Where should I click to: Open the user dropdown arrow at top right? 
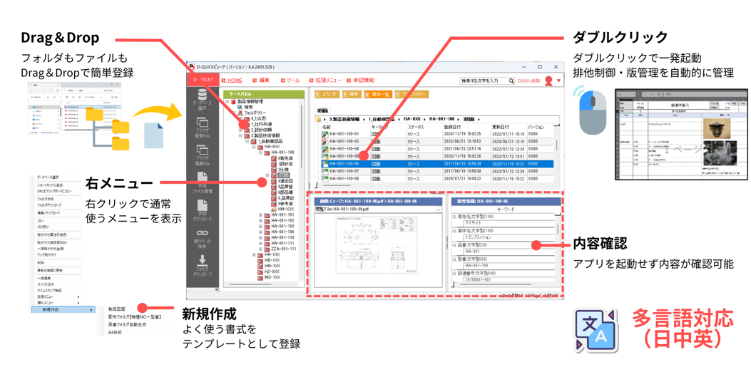558,81
